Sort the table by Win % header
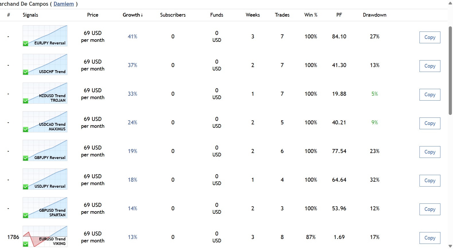The width and height of the screenshot is (453, 249). click(311, 15)
